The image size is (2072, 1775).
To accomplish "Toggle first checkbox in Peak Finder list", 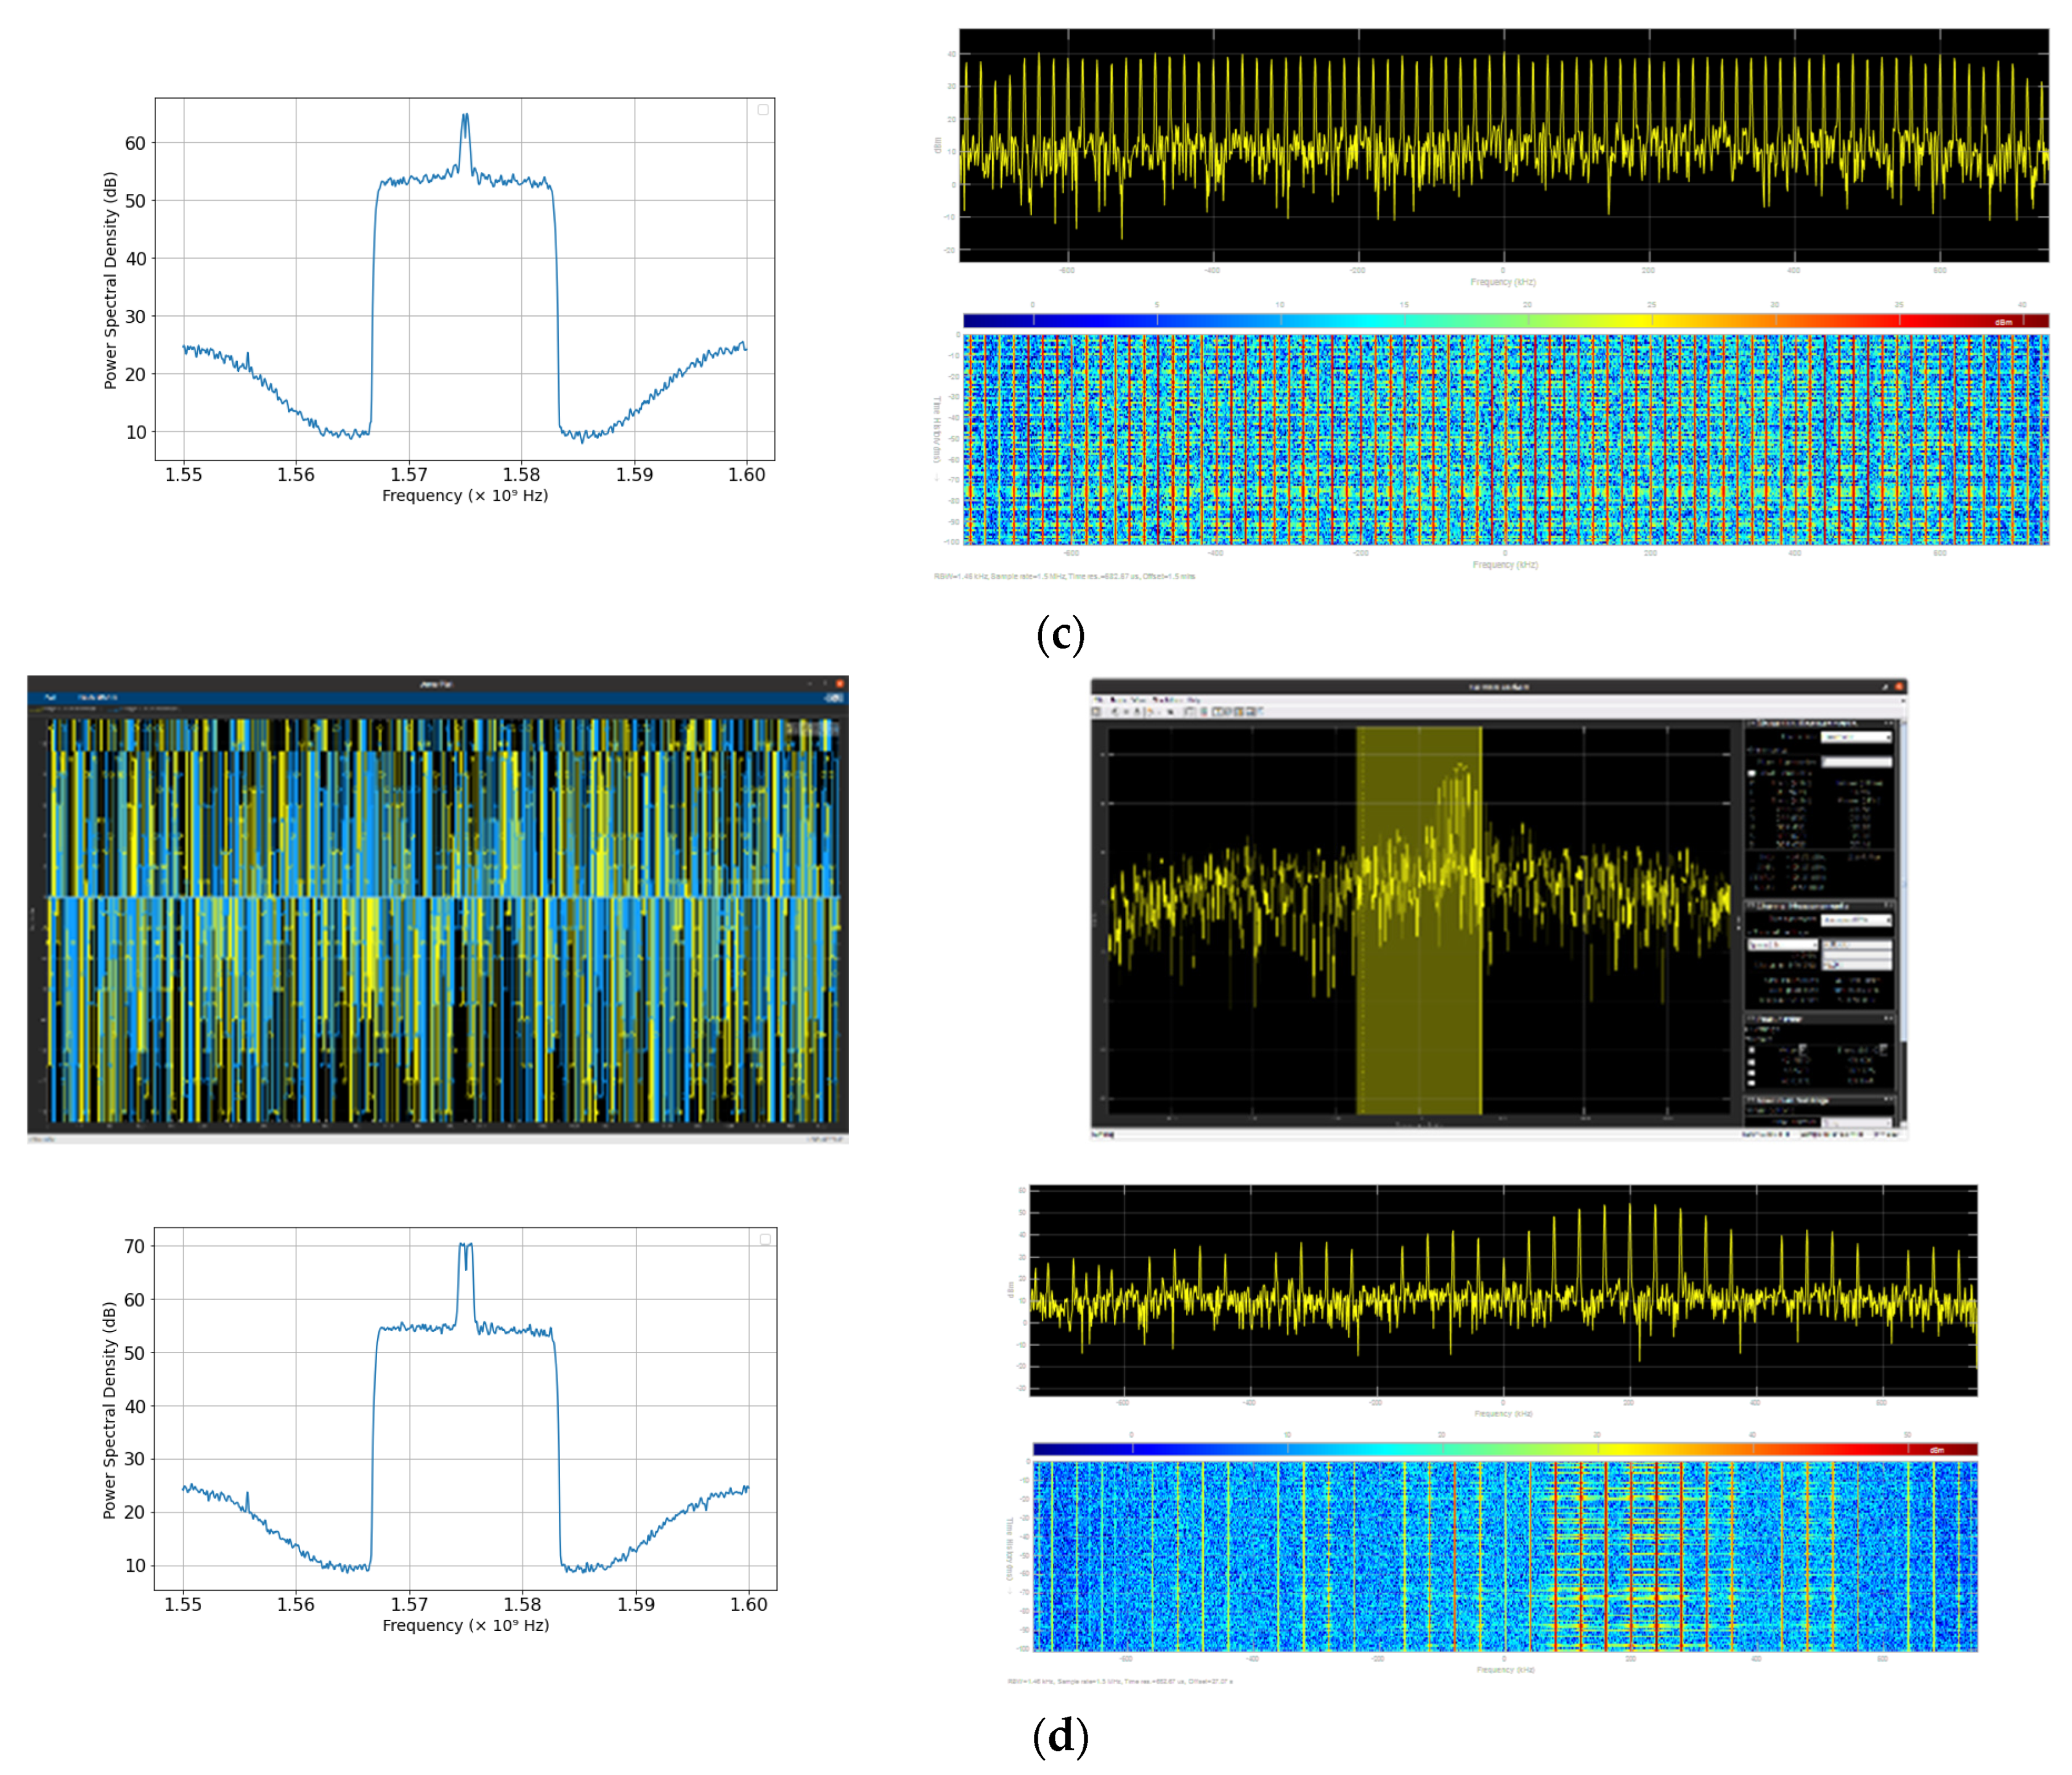I will [1752, 1051].
